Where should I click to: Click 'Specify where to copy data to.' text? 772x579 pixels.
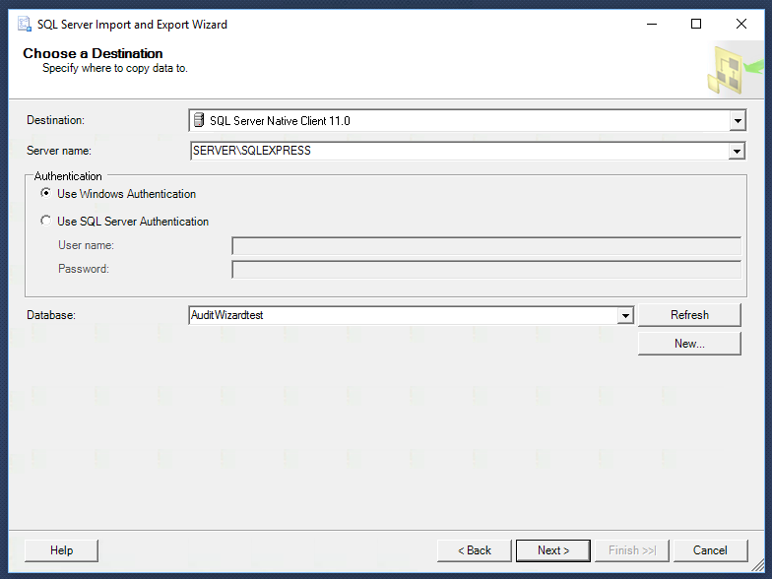(114, 68)
